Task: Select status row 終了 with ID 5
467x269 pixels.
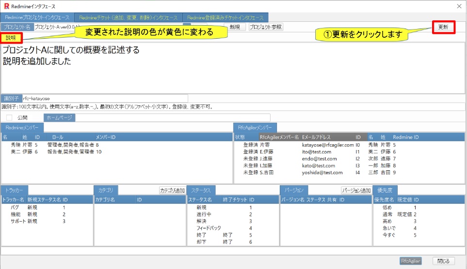Action: tap(233, 235)
